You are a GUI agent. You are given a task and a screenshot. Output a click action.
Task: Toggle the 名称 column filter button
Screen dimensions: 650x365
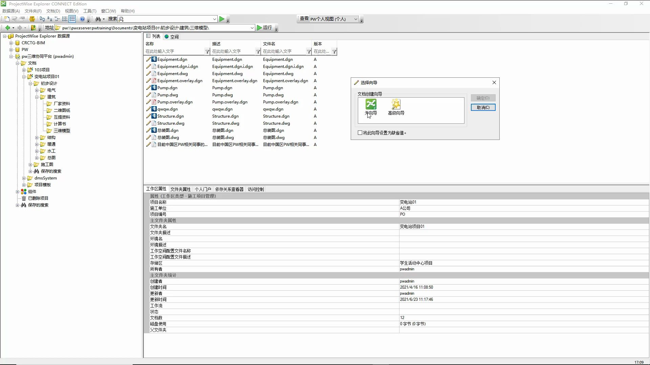(207, 51)
